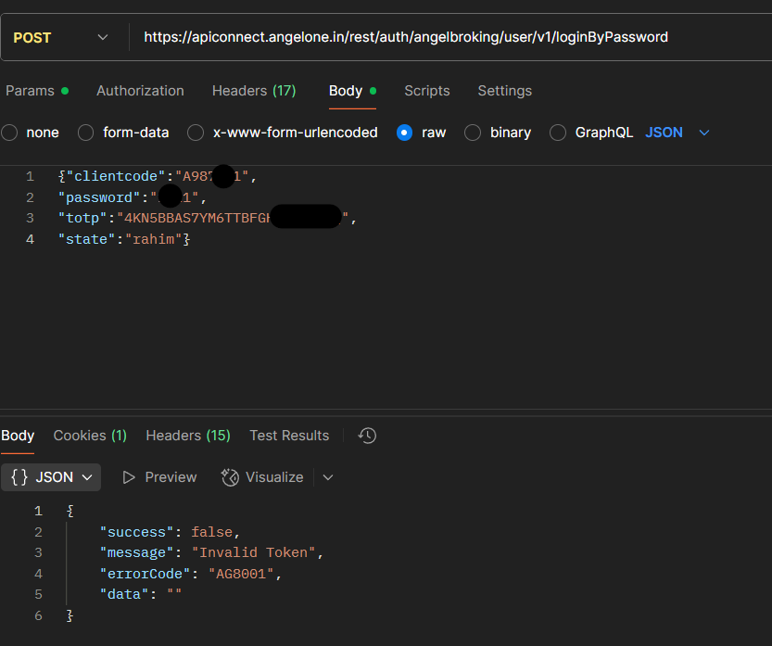Expand the Visualize options chevron
The width and height of the screenshot is (772, 646).
point(328,477)
